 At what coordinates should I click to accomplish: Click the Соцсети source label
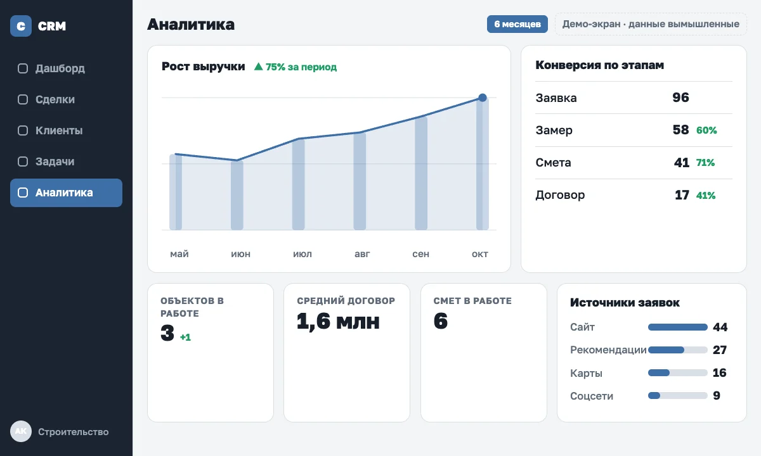(x=592, y=396)
